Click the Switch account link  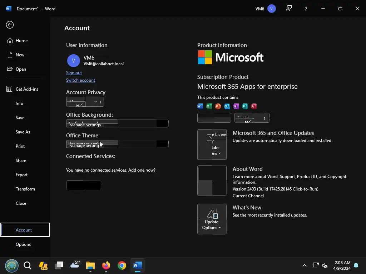click(80, 80)
